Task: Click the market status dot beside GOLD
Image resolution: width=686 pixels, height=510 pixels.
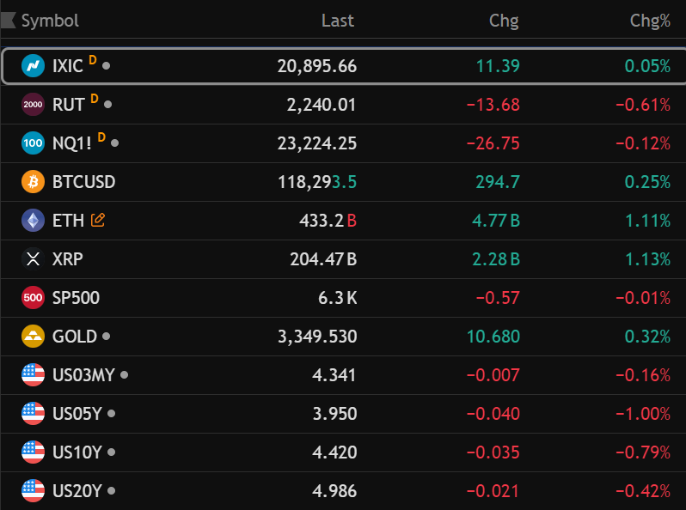Action: pos(106,336)
